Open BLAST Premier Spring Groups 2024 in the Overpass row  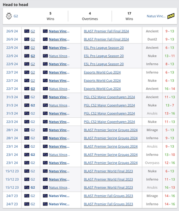tap(111, 163)
